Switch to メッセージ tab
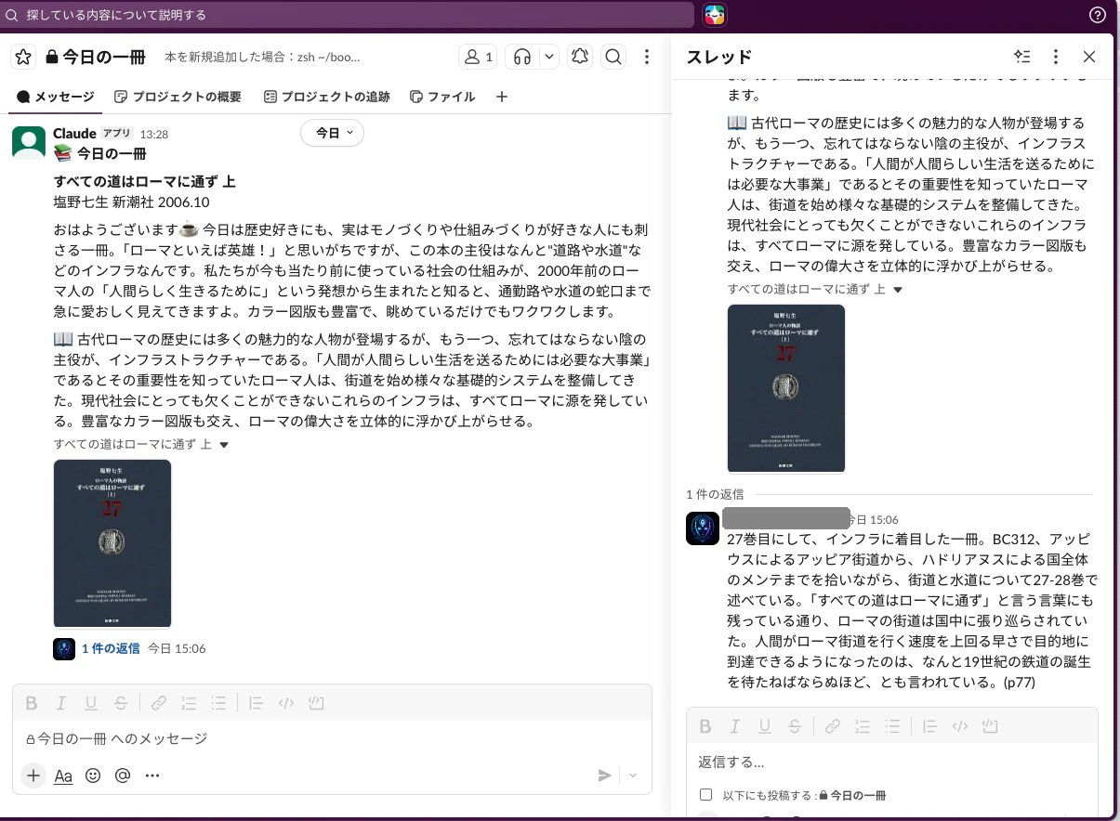The image size is (1120, 821). (x=56, y=97)
